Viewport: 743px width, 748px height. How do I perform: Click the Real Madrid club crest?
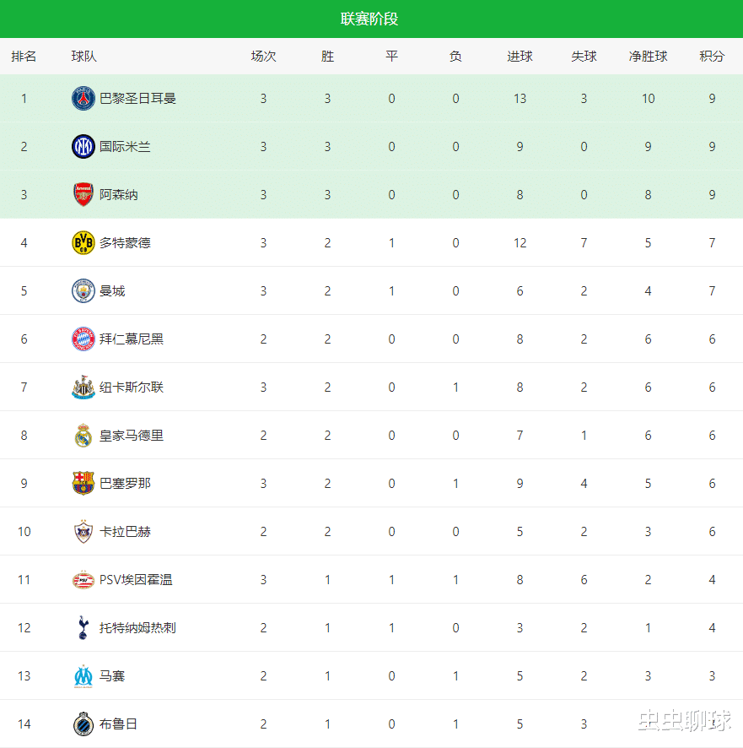[x=83, y=436]
